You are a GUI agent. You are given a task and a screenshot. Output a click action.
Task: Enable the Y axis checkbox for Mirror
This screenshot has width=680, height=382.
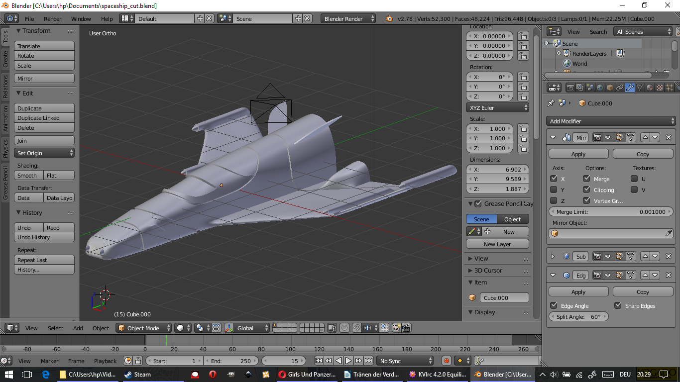[554, 190]
